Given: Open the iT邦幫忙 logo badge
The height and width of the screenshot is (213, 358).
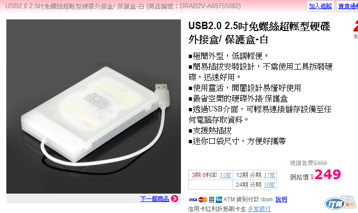Looking at the screenshot, I should [x=341, y=203].
